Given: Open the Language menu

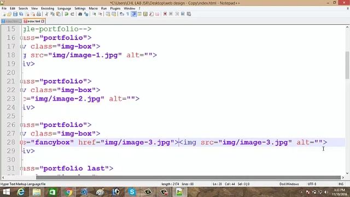Looking at the screenshot, I should (65, 9).
